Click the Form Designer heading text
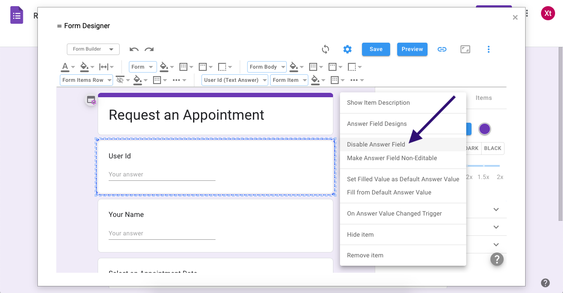Image resolution: width=563 pixels, height=293 pixels. coord(87,26)
